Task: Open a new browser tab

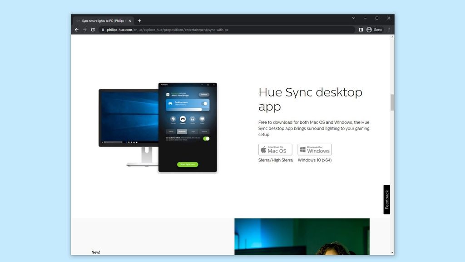Action: pos(139,20)
